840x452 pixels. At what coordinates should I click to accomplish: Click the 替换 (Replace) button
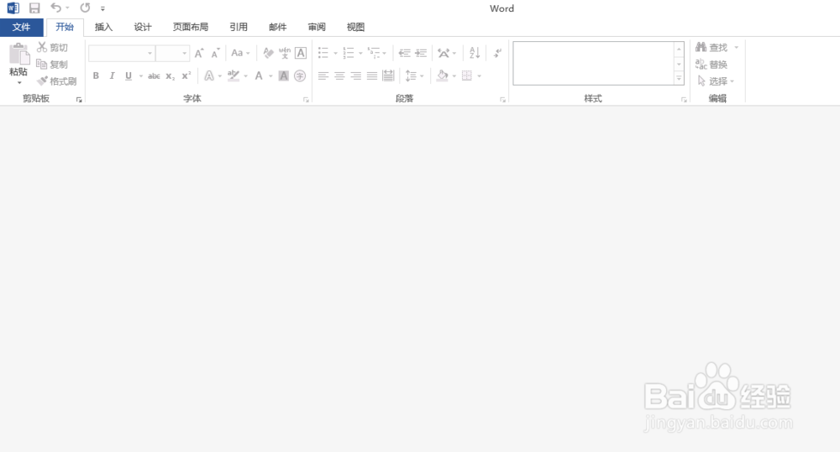coord(711,65)
